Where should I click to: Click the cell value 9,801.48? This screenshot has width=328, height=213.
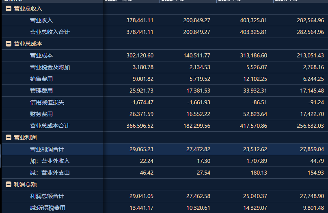313,208
